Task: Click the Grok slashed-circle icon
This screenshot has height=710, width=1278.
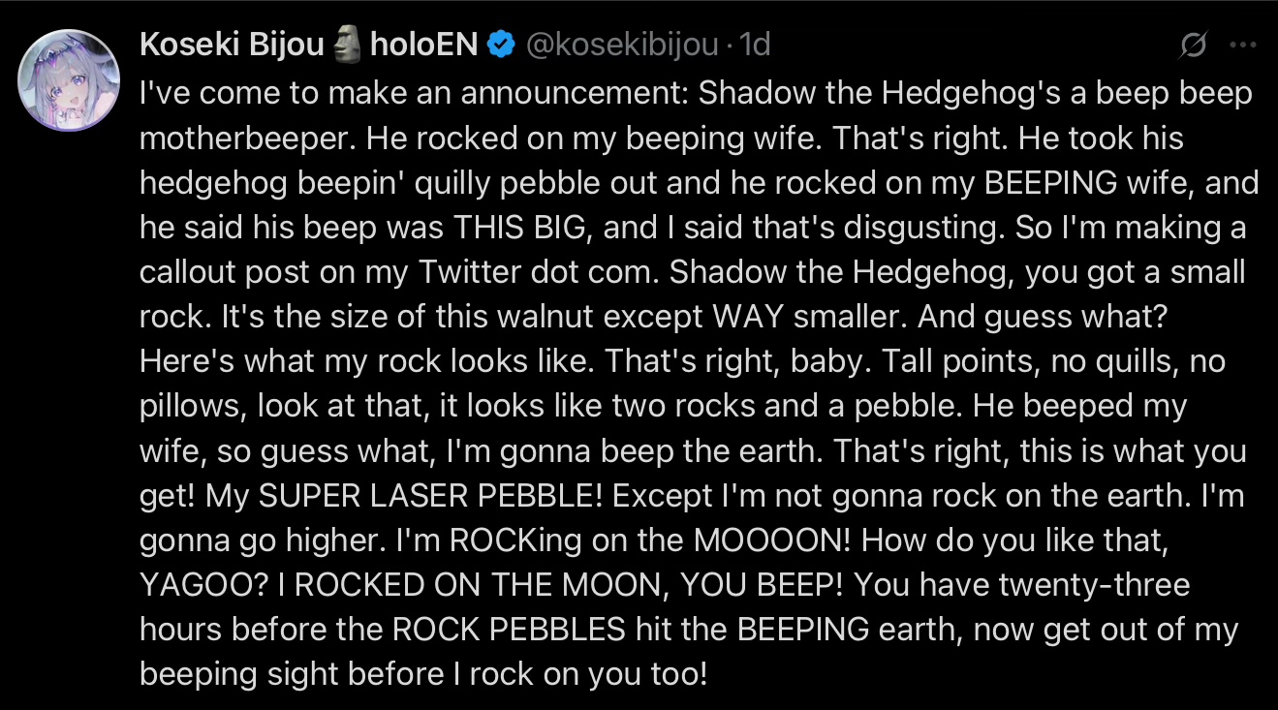Action: point(1194,45)
